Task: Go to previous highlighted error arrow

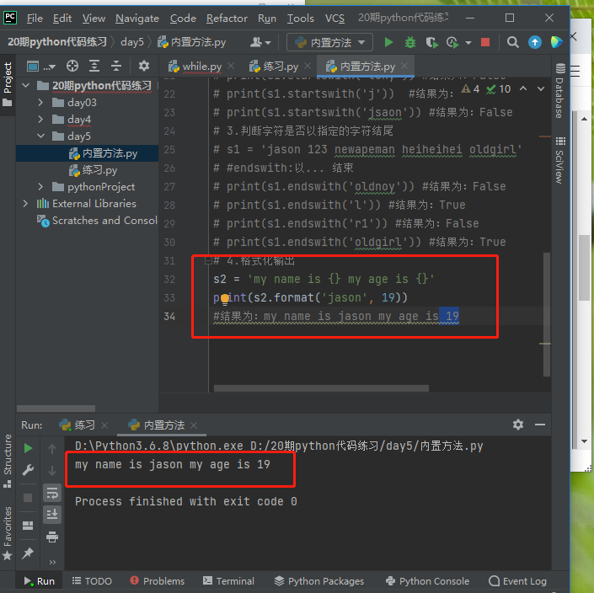Action: [523, 88]
